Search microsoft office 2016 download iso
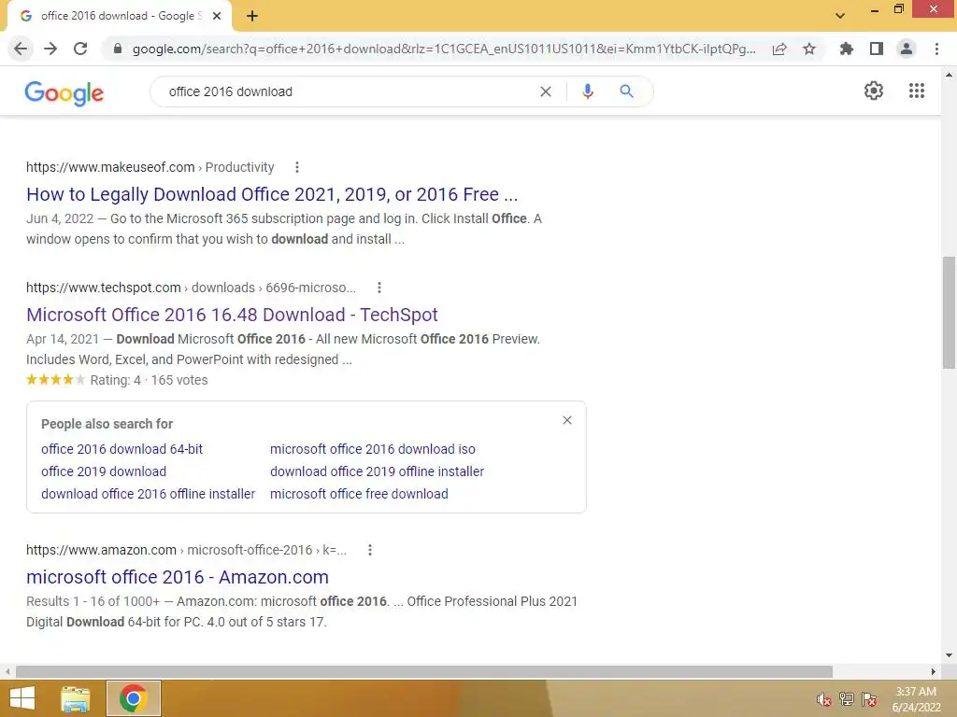The height and width of the screenshot is (717, 957). tap(372, 449)
